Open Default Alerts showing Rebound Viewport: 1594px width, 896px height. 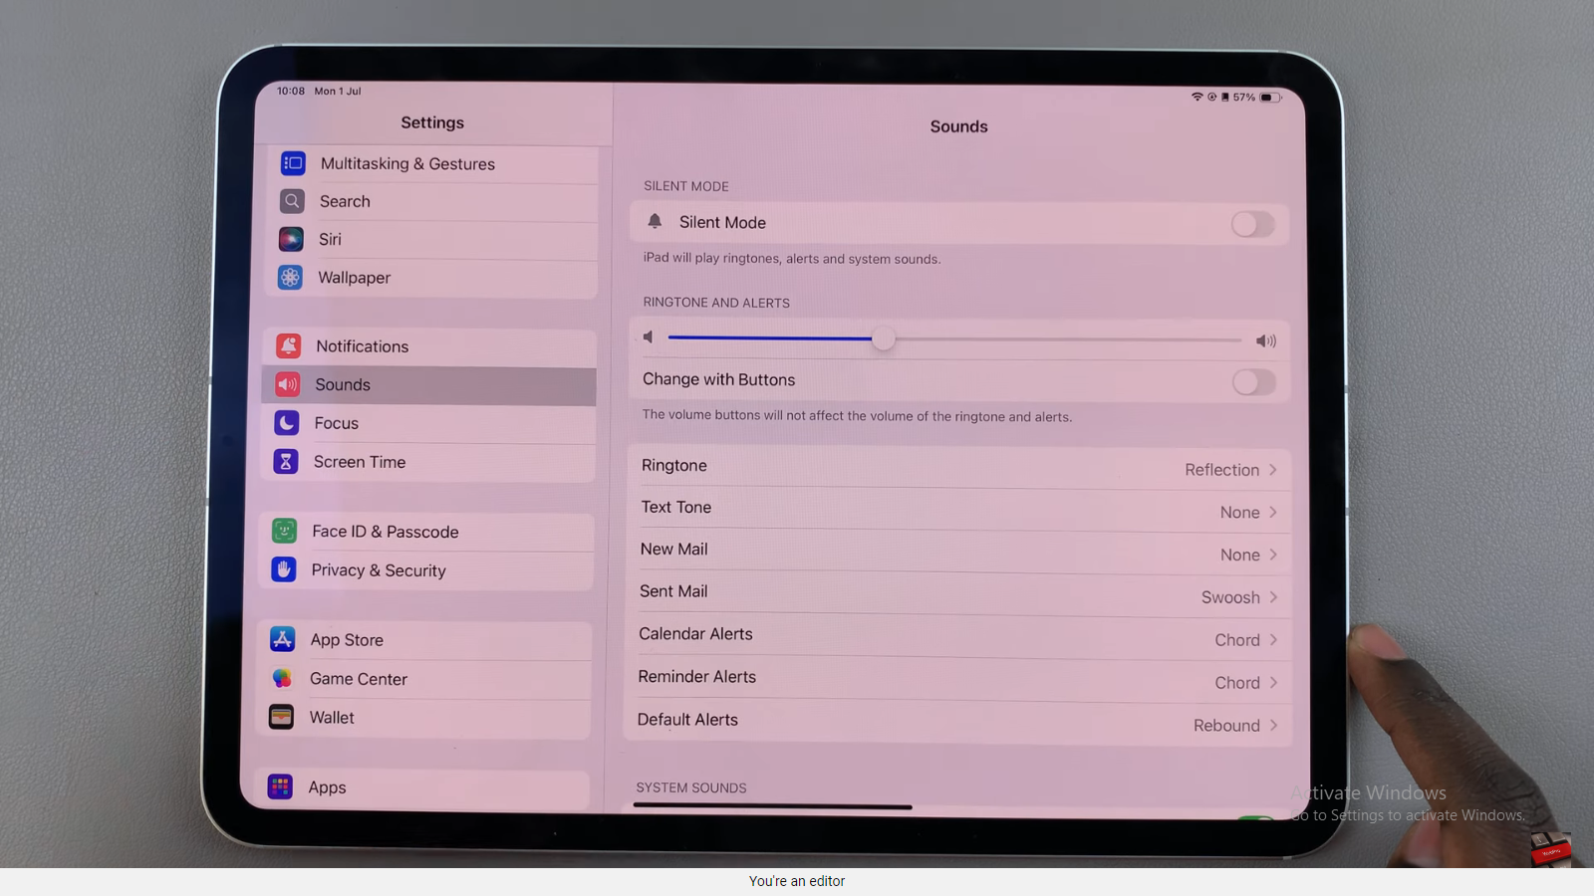(958, 722)
